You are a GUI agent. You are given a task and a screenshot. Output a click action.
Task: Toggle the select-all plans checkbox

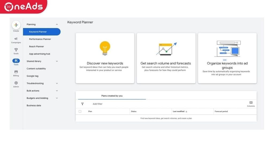(x=80, y=112)
